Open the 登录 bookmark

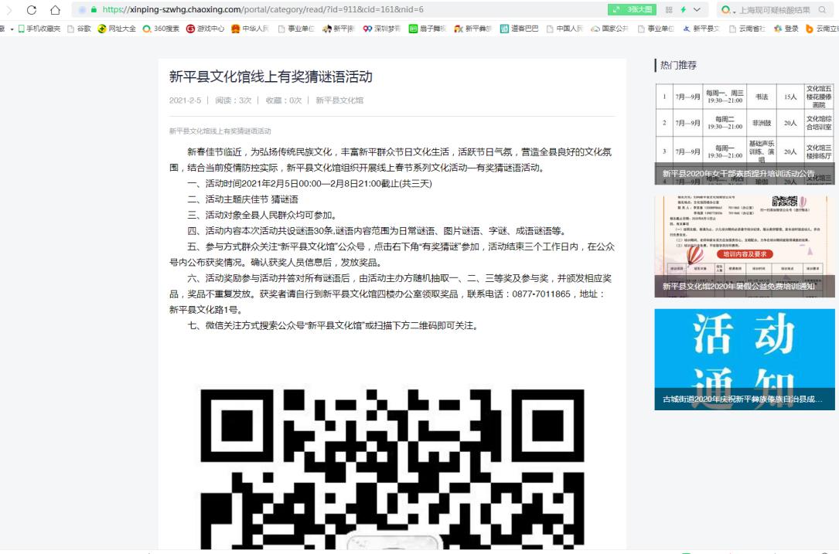click(x=786, y=29)
